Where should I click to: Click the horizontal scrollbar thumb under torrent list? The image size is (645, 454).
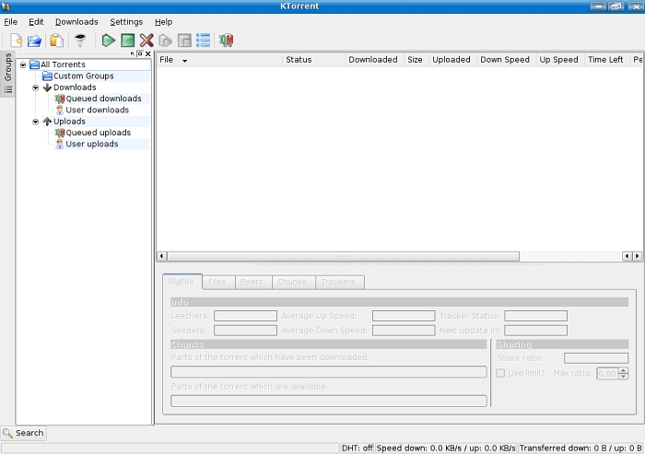point(344,256)
